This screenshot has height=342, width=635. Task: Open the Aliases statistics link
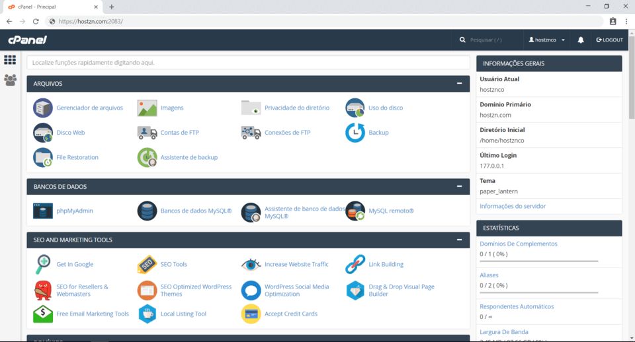[x=489, y=275]
